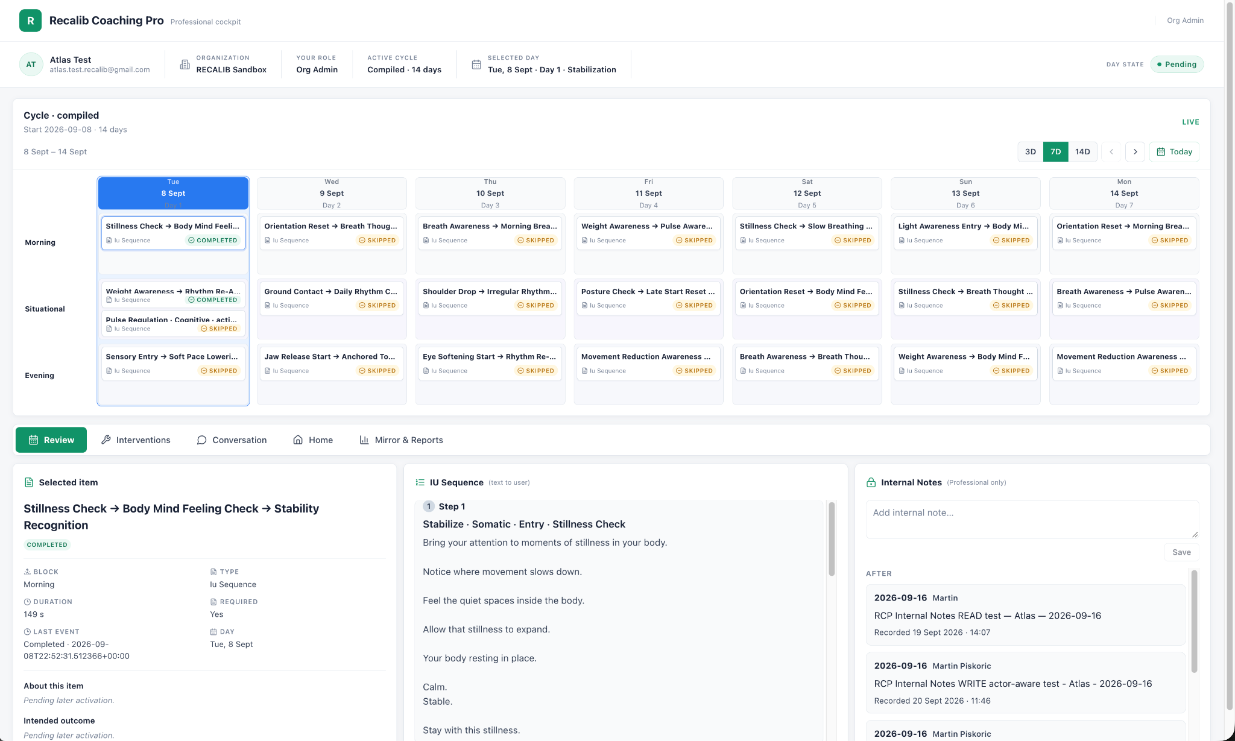The image size is (1235, 741).
Task: Open the RCP Internal Notes WRITE actor-aware note
Action: (x=1026, y=683)
